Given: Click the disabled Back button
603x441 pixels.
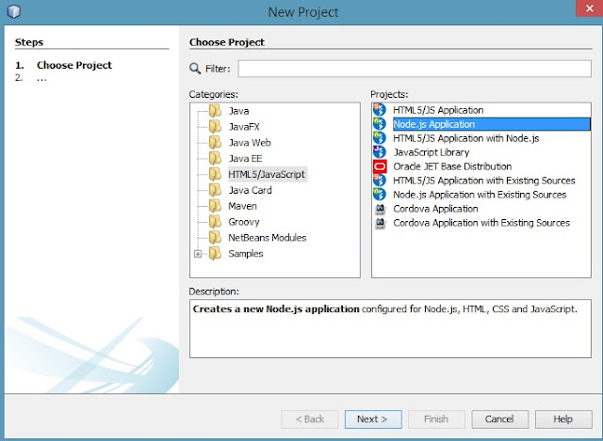Looking at the screenshot, I should coord(310,419).
